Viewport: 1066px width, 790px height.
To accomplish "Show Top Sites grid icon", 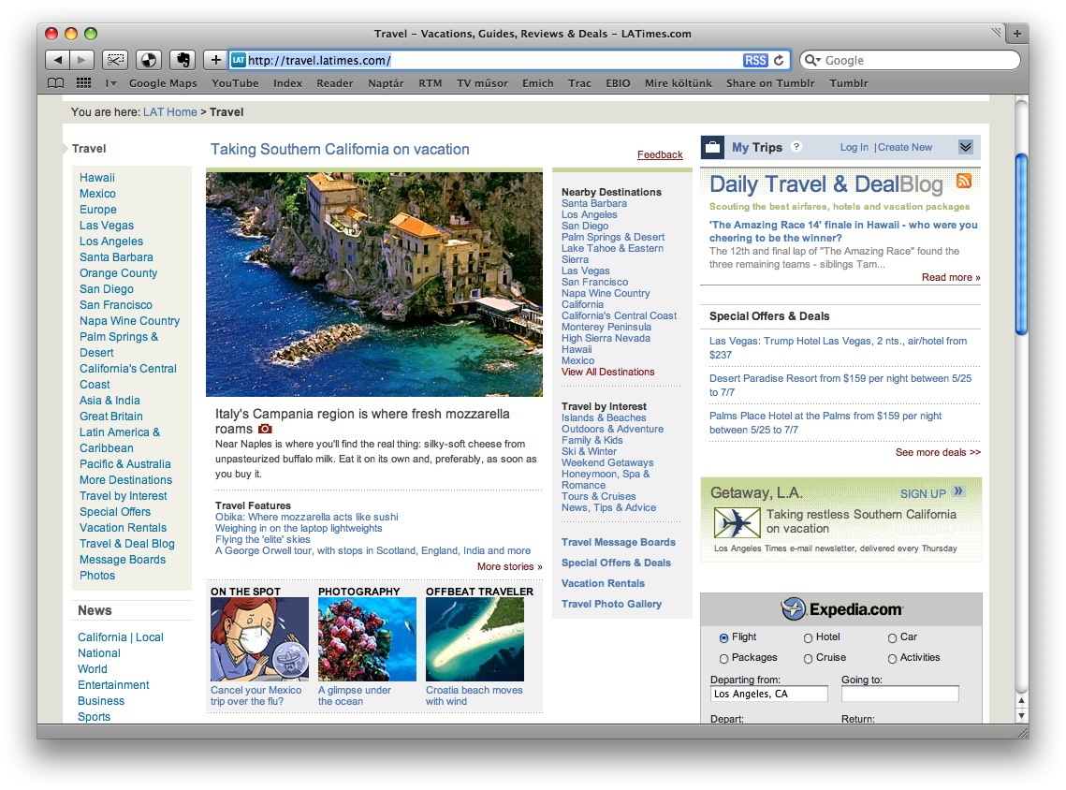I will 83,83.
